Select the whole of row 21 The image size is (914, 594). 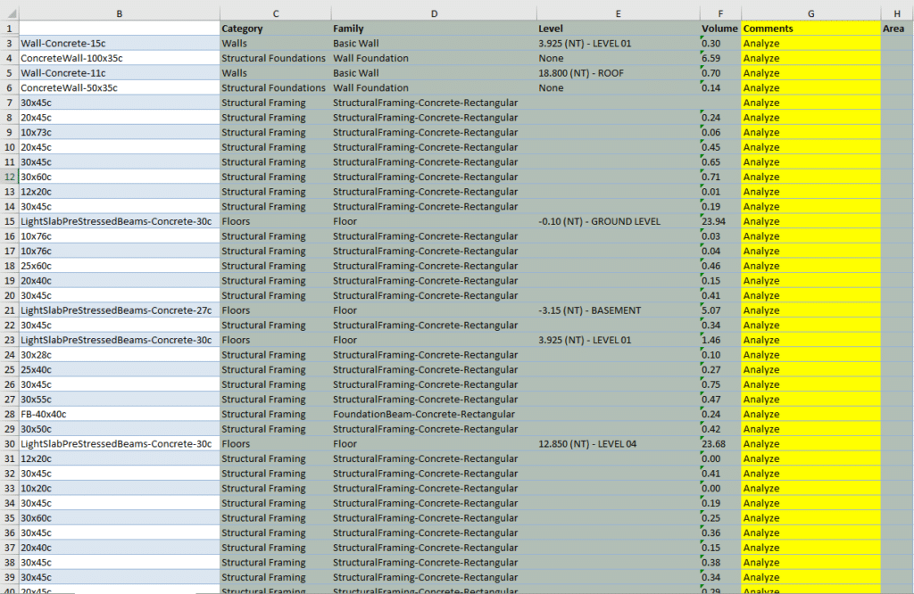(x=9, y=310)
